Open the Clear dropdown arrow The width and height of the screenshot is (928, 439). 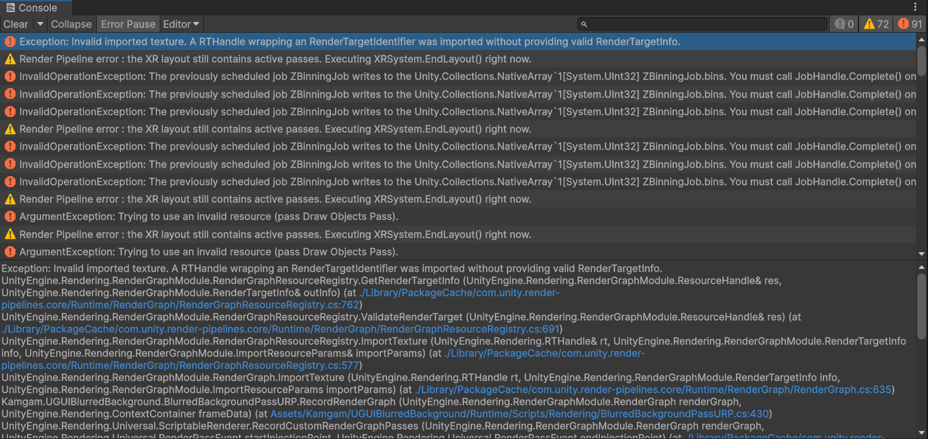tap(39, 23)
